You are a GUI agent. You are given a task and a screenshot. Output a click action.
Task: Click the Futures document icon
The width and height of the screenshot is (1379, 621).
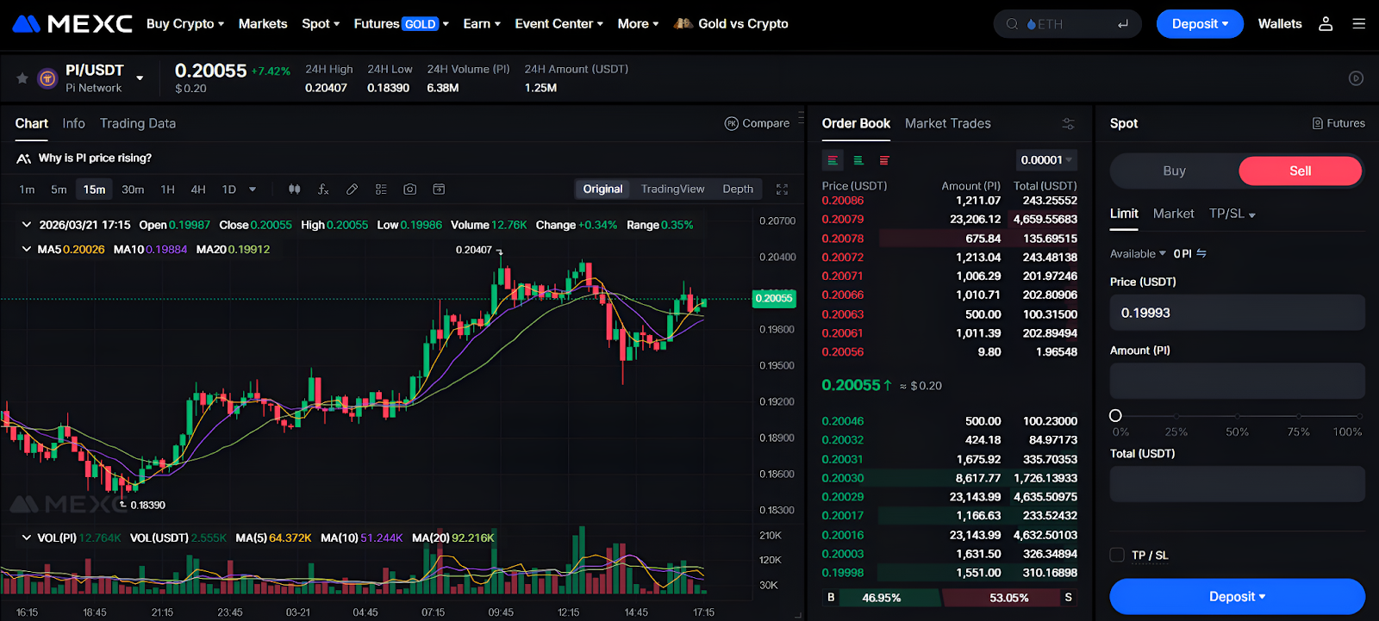point(1317,123)
